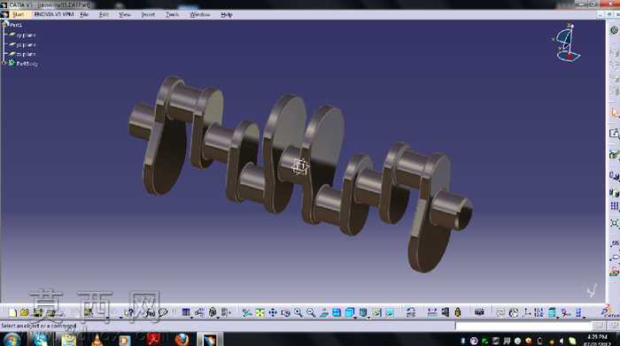Click the 3D compass in viewport
The image size is (620, 346).
point(568,42)
